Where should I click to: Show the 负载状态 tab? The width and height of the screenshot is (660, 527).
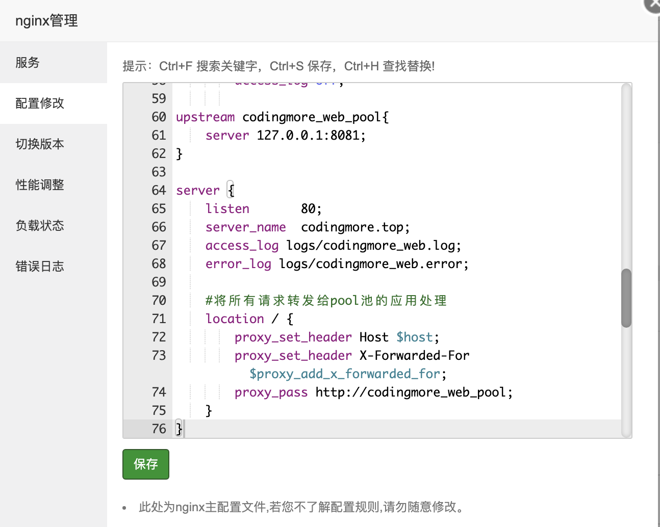pyautogui.click(x=40, y=226)
